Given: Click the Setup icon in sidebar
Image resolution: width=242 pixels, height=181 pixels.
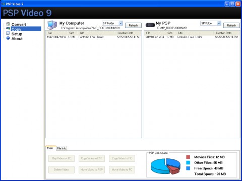Looking at the screenshot, I should 8,33.
